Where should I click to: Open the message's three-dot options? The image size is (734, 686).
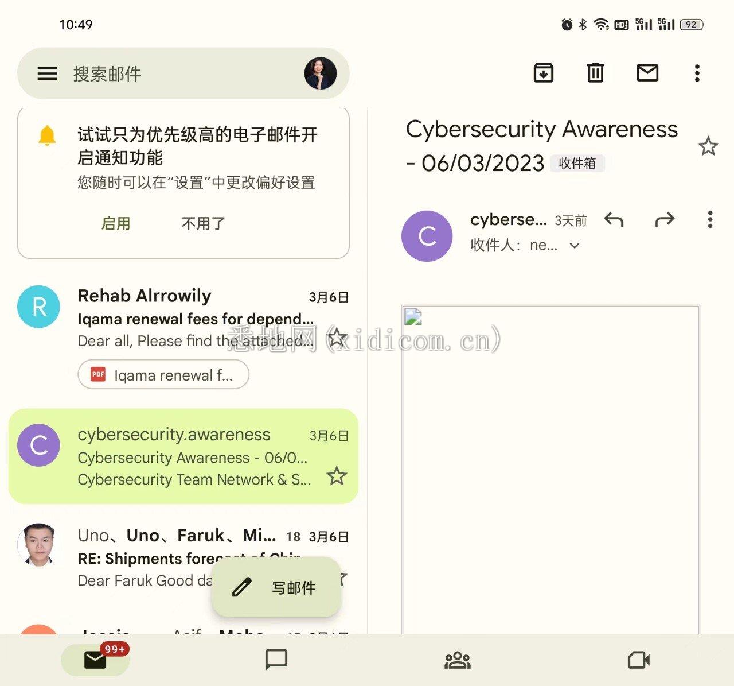pos(710,219)
